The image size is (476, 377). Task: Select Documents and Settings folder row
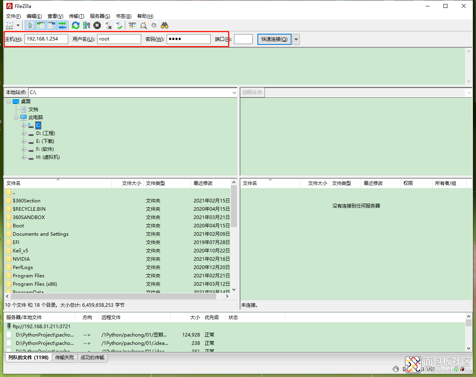point(117,234)
